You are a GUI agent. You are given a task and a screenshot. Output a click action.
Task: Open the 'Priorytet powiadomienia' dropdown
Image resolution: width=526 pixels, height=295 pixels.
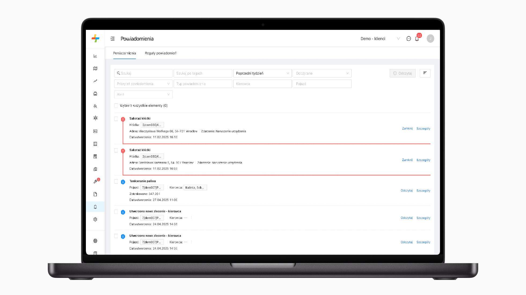[143, 84]
